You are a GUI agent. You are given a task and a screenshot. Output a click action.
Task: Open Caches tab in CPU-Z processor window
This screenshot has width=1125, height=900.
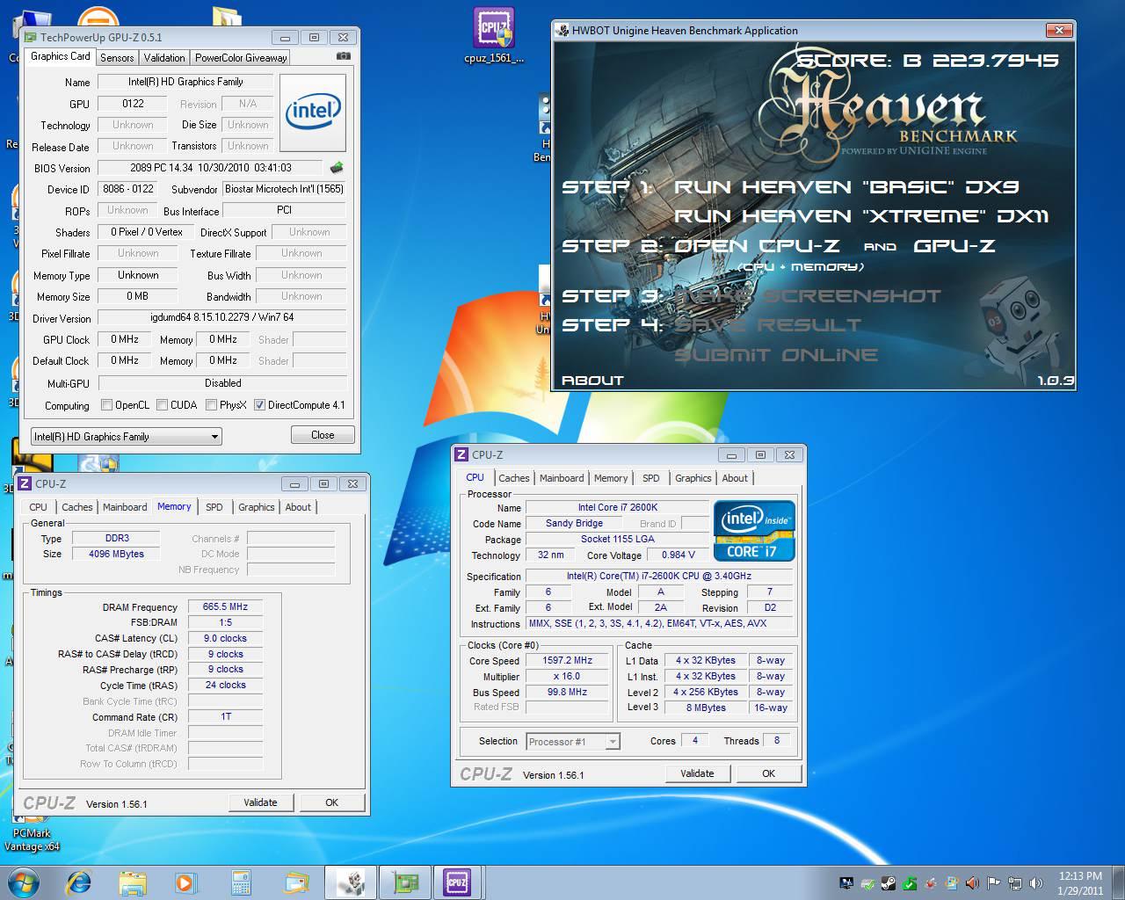[x=514, y=478]
